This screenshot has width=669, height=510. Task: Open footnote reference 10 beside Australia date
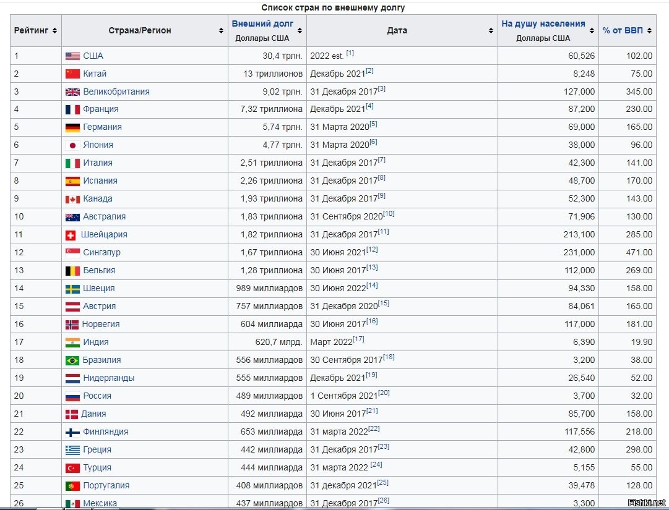click(x=389, y=214)
